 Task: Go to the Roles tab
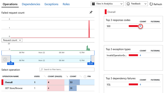(x=66, y=4)
